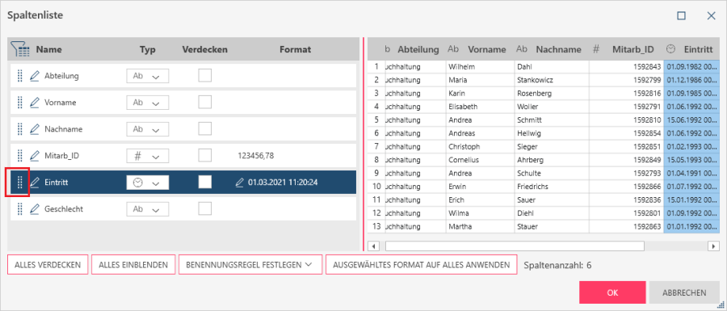The width and height of the screenshot is (727, 311).
Task: Click the pencil icon next to Eintritt format
Action: pos(239,183)
